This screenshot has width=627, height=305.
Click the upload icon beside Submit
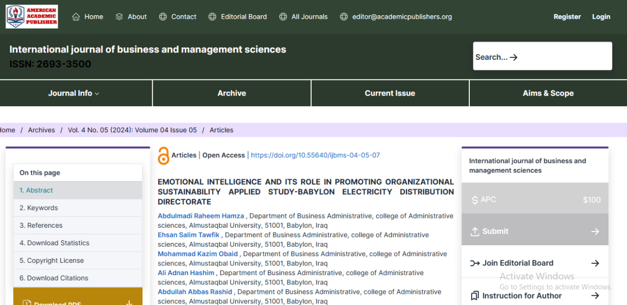[x=475, y=232]
